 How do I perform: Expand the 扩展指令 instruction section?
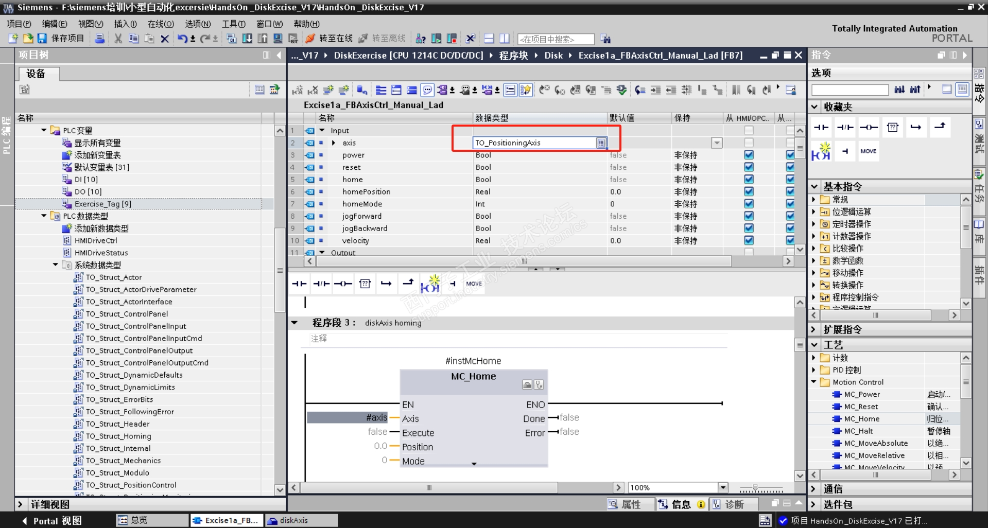(x=813, y=329)
